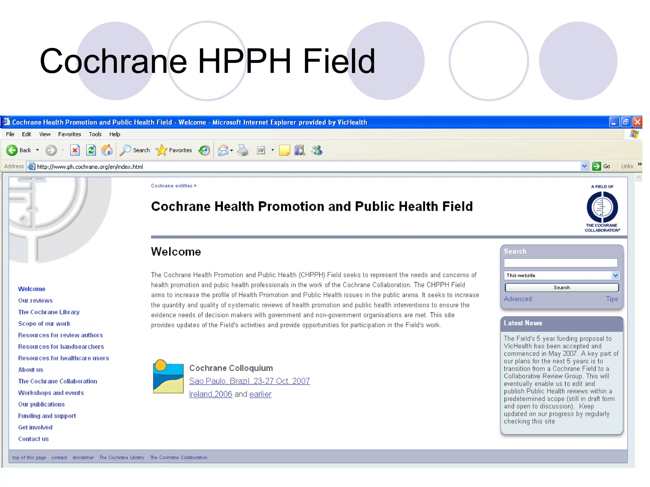Expand the Links toolbar chevron
The width and height of the screenshot is (650, 487).
(640, 164)
